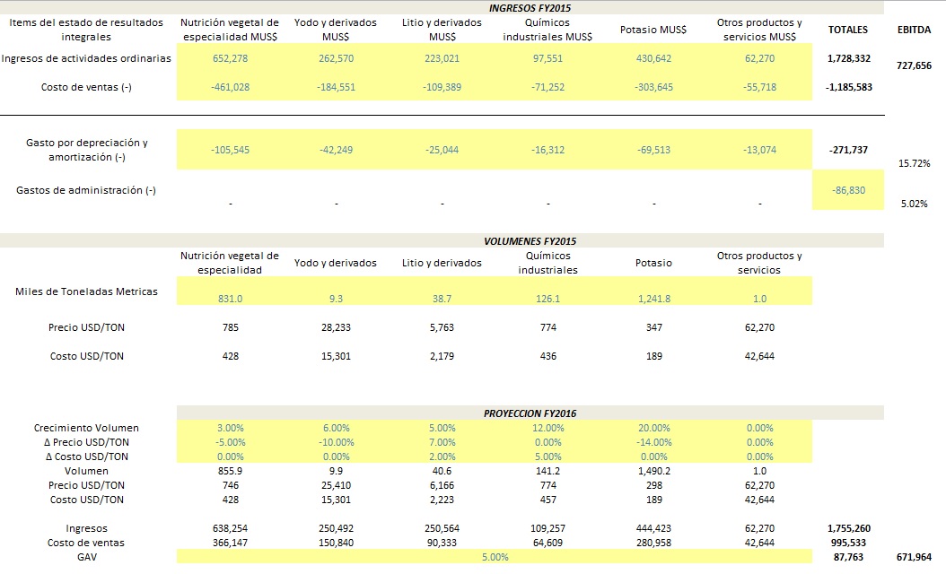Select the gastos de administración cell -86,830
Screen dimensions: 946x574
849,190
